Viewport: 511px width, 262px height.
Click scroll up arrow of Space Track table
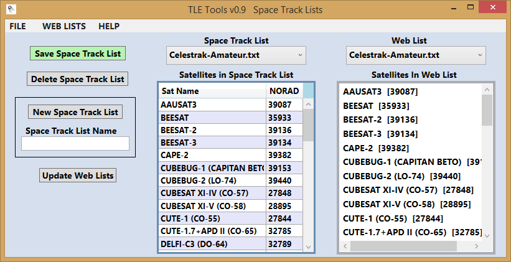[x=309, y=105]
